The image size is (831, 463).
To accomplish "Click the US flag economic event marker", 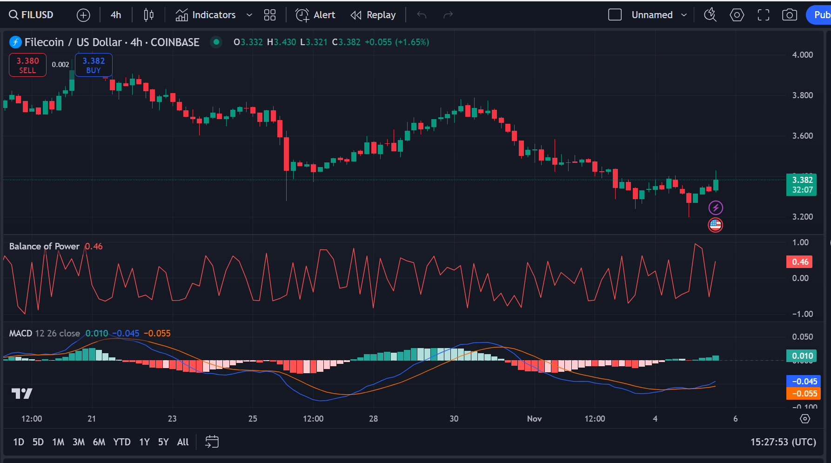I will [x=716, y=225].
